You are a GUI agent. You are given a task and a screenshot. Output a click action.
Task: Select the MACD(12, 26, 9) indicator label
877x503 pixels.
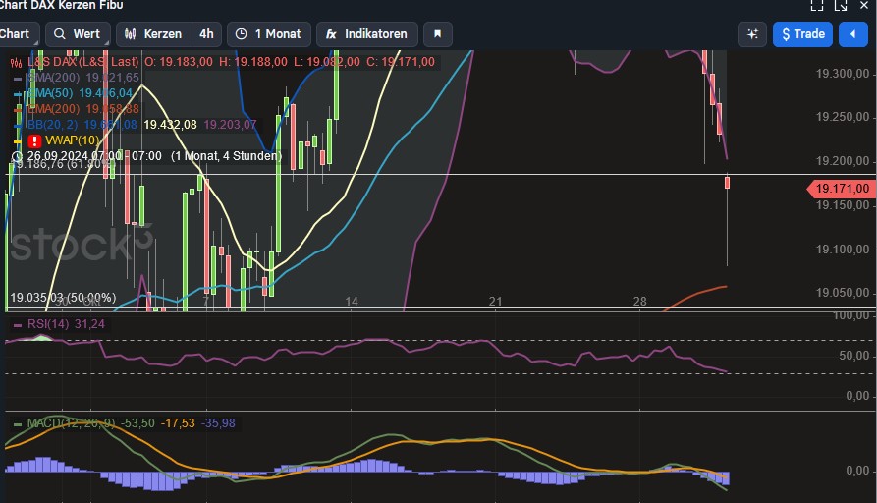(71, 423)
